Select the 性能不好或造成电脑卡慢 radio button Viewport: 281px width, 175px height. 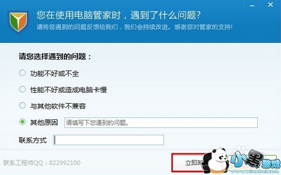[22, 89]
